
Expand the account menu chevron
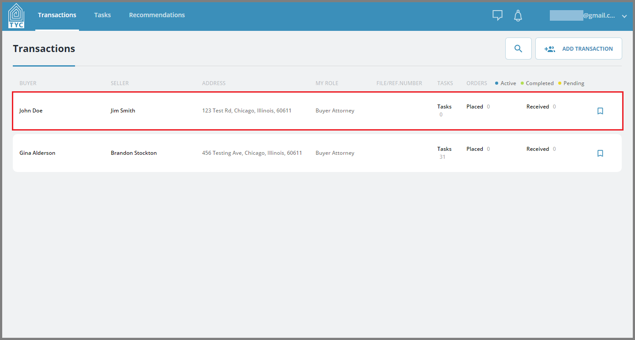[x=624, y=16]
